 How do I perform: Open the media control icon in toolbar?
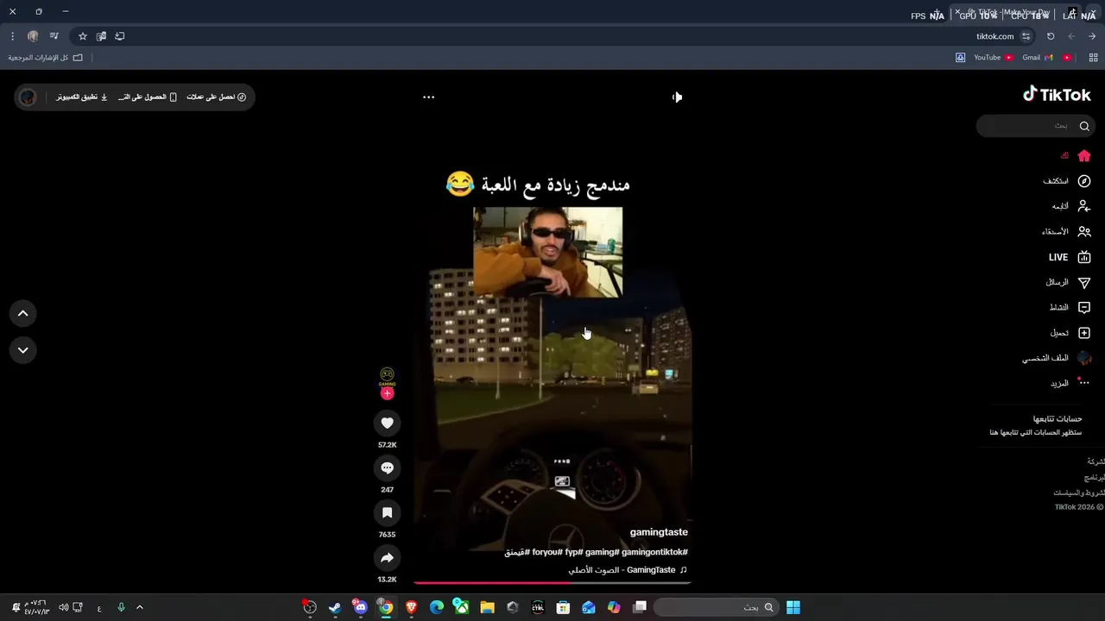click(x=54, y=36)
